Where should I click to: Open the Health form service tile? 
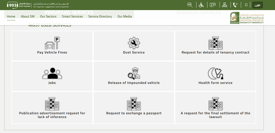[215, 76]
